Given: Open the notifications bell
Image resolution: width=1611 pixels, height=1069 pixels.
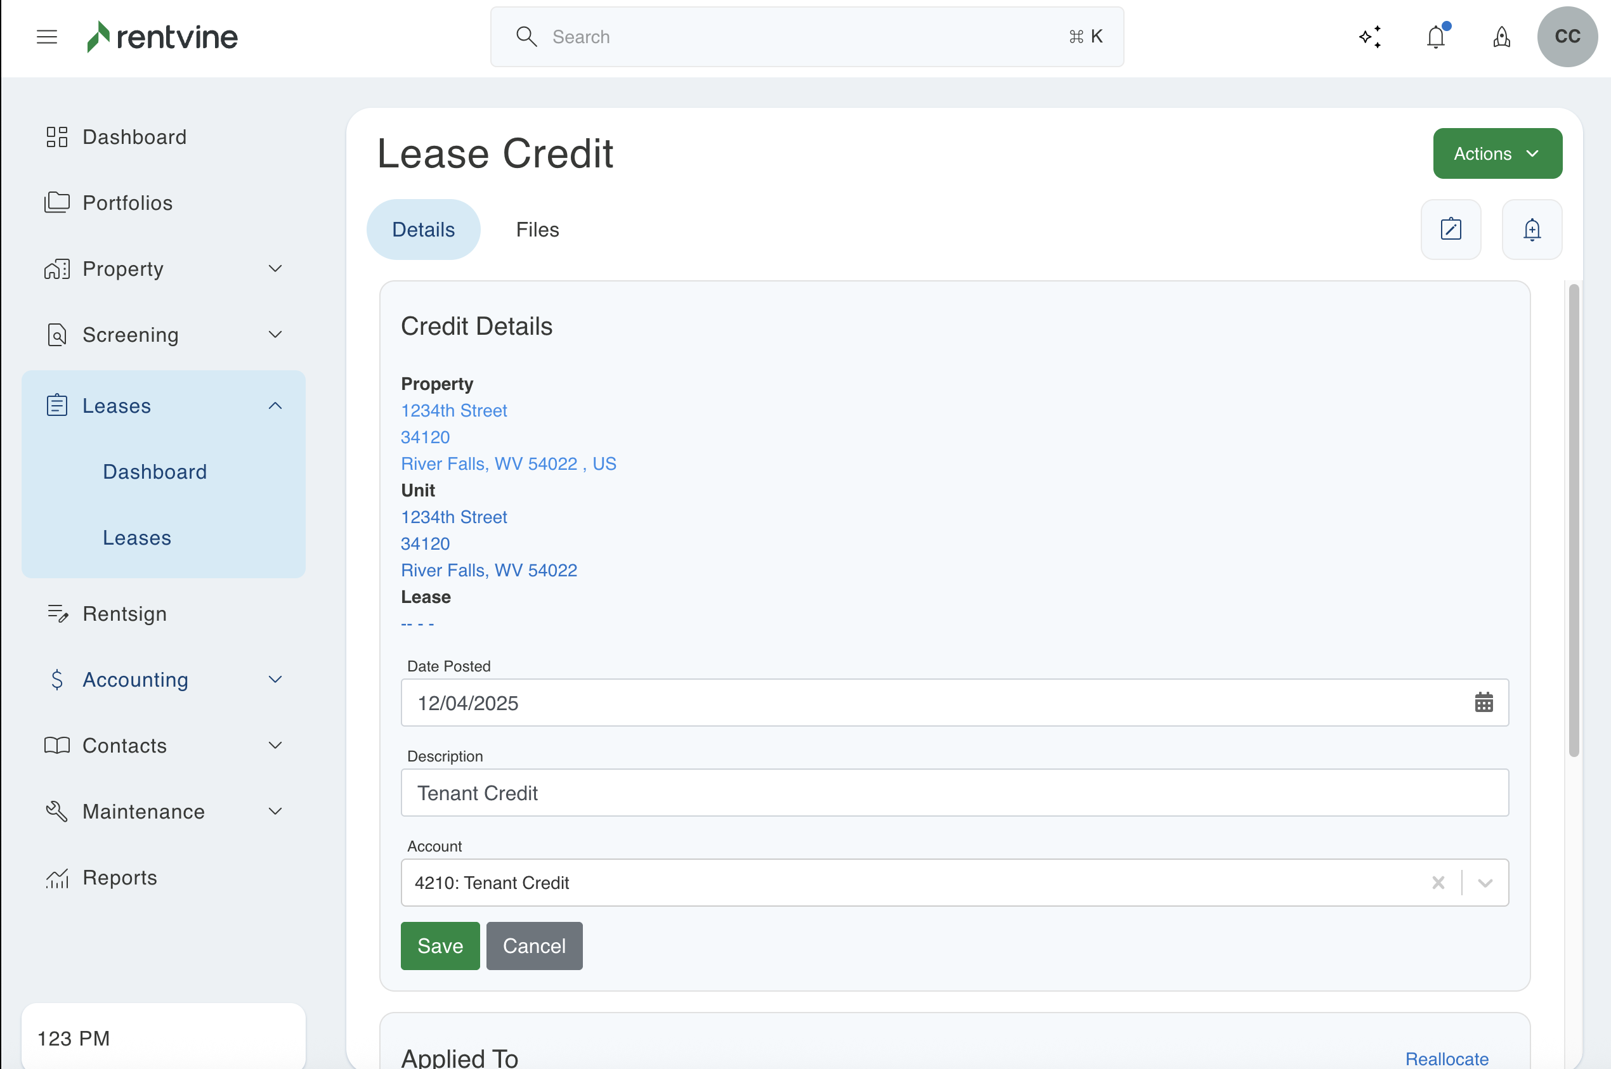Looking at the screenshot, I should pos(1436,37).
